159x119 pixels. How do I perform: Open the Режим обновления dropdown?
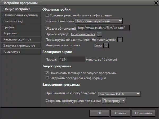[x=99, y=21]
